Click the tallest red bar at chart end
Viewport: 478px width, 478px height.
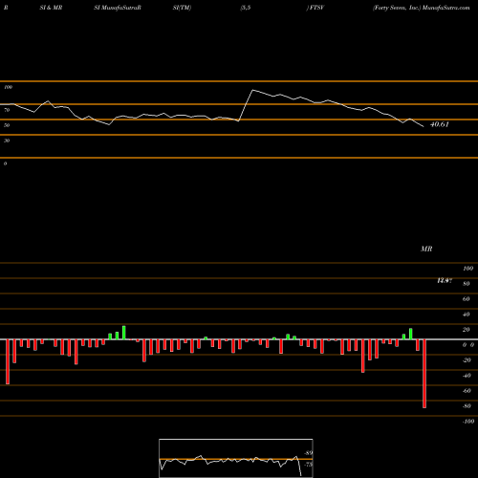(424, 374)
